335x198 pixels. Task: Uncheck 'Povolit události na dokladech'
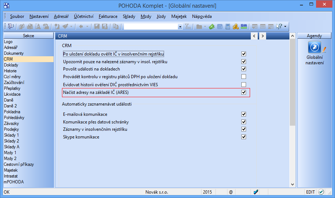[244, 69]
